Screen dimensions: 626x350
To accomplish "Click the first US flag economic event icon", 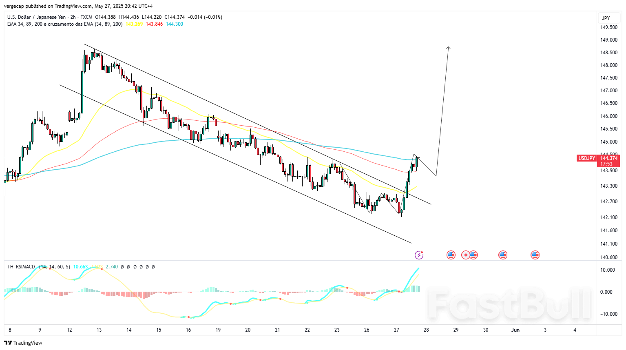I will (451, 255).
